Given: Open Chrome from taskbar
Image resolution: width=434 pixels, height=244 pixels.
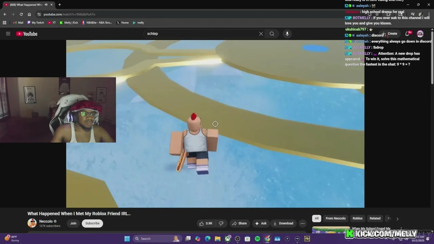Looking at the screenshot, I should coord(268,239).
